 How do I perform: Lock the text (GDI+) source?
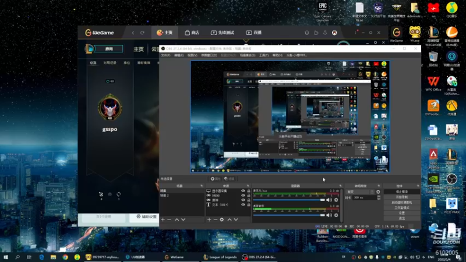coord(249,205)
